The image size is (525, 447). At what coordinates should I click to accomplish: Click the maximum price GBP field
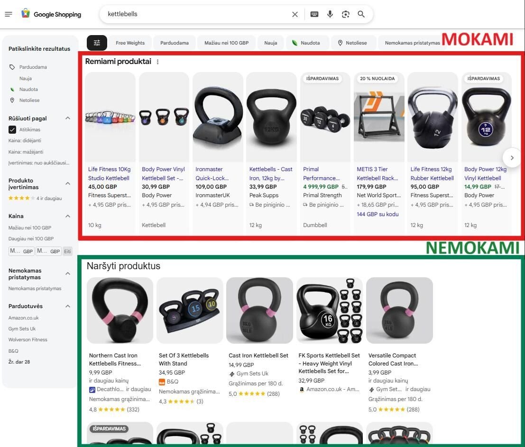pos(48,251)
